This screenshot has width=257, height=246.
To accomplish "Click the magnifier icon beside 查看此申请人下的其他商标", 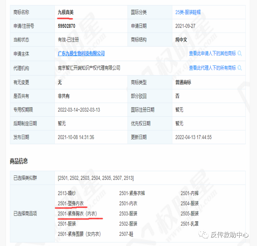I will 239,54.
